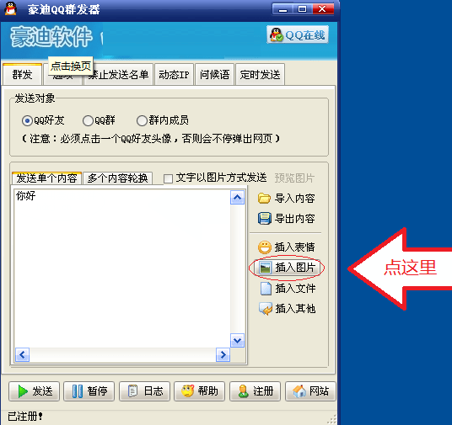Click the QQ penguin title bar icon
This screenshot has width=452, height=425.
[x=11, y=8]
